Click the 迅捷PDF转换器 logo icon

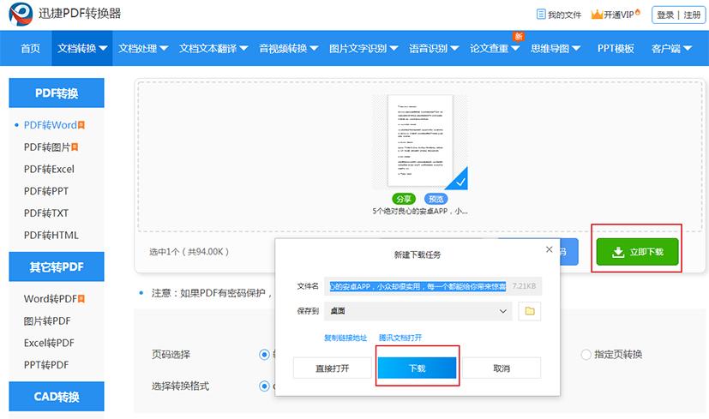click(x=21, y=14)
